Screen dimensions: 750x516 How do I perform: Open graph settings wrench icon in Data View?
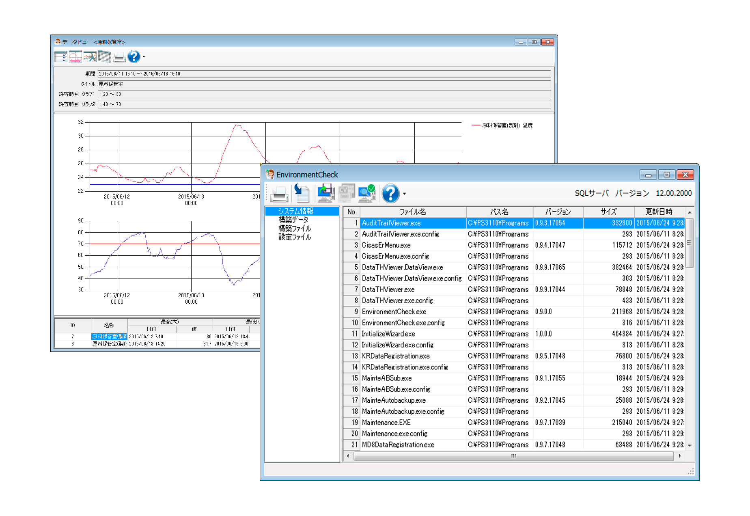click(x=90, y=57)
